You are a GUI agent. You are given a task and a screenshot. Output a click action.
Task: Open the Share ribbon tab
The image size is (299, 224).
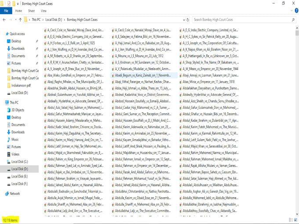pyautogui.click(x=31, y=11)
